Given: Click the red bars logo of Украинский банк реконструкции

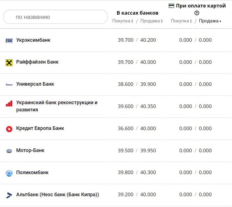Looking at the screenshot, I should (9, 104).
